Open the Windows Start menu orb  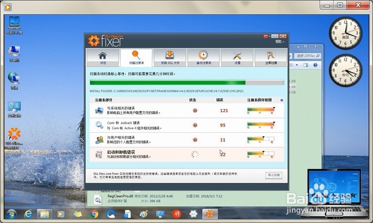tap(11, 214)
